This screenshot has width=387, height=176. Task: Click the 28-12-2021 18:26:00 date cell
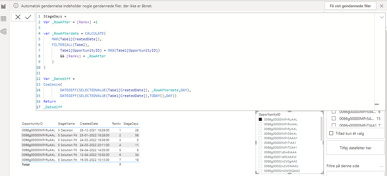coord(95,130)
